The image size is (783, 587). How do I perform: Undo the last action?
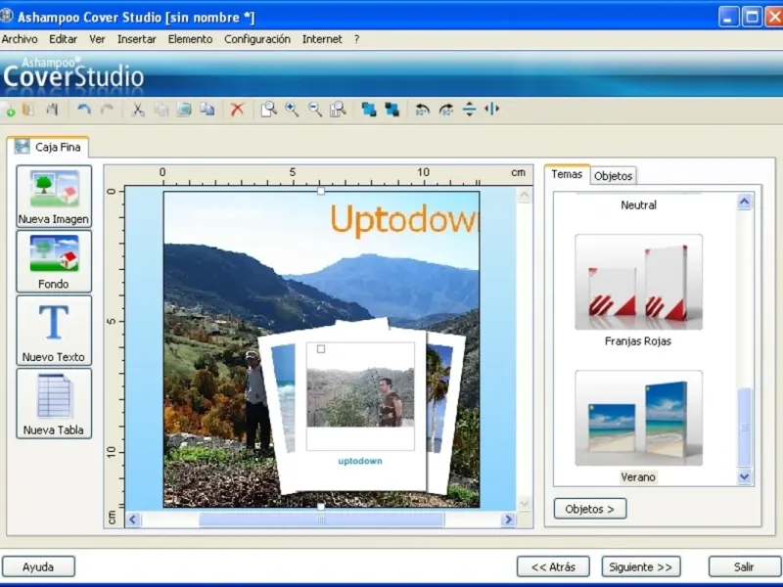83,110
